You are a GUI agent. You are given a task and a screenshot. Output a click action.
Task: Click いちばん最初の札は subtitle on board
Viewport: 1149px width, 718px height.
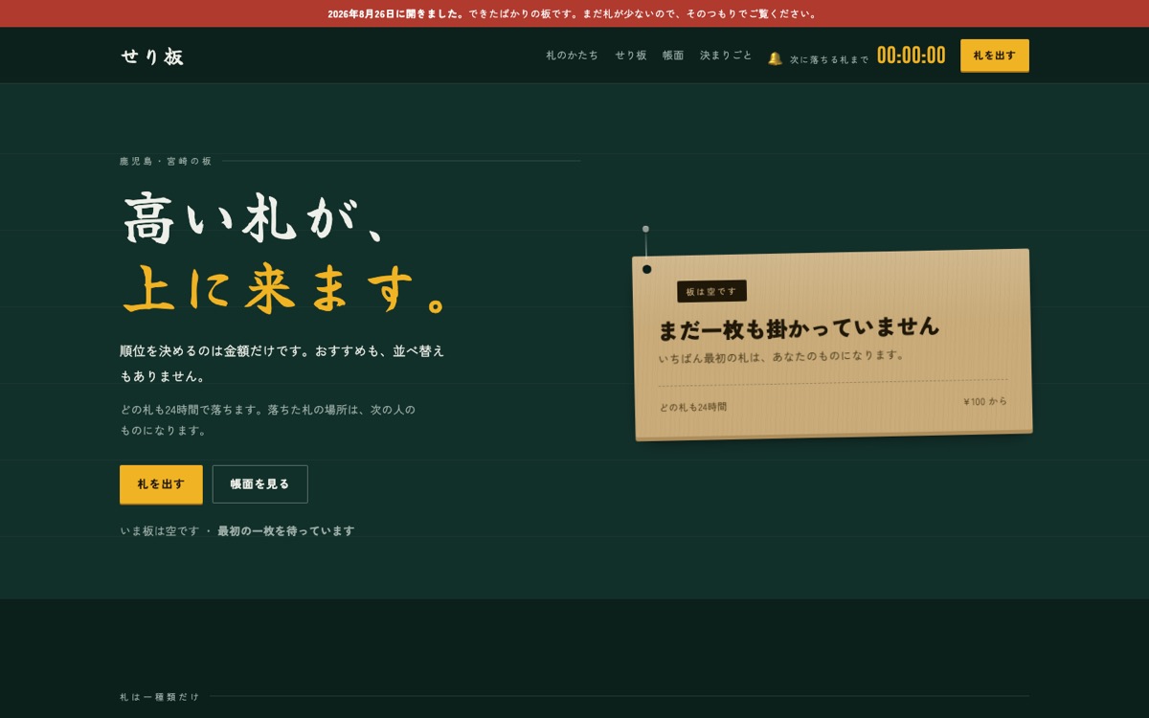781,357
